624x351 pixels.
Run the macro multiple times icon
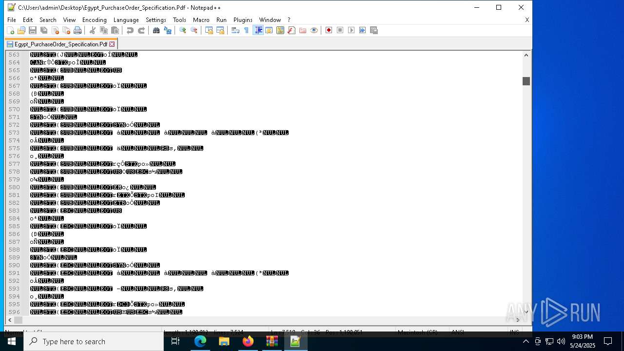tap(363, 30)
